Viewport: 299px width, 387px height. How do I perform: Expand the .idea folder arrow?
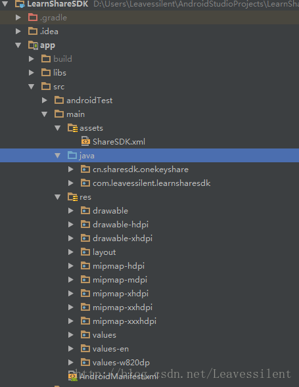(x=18, y=31)
